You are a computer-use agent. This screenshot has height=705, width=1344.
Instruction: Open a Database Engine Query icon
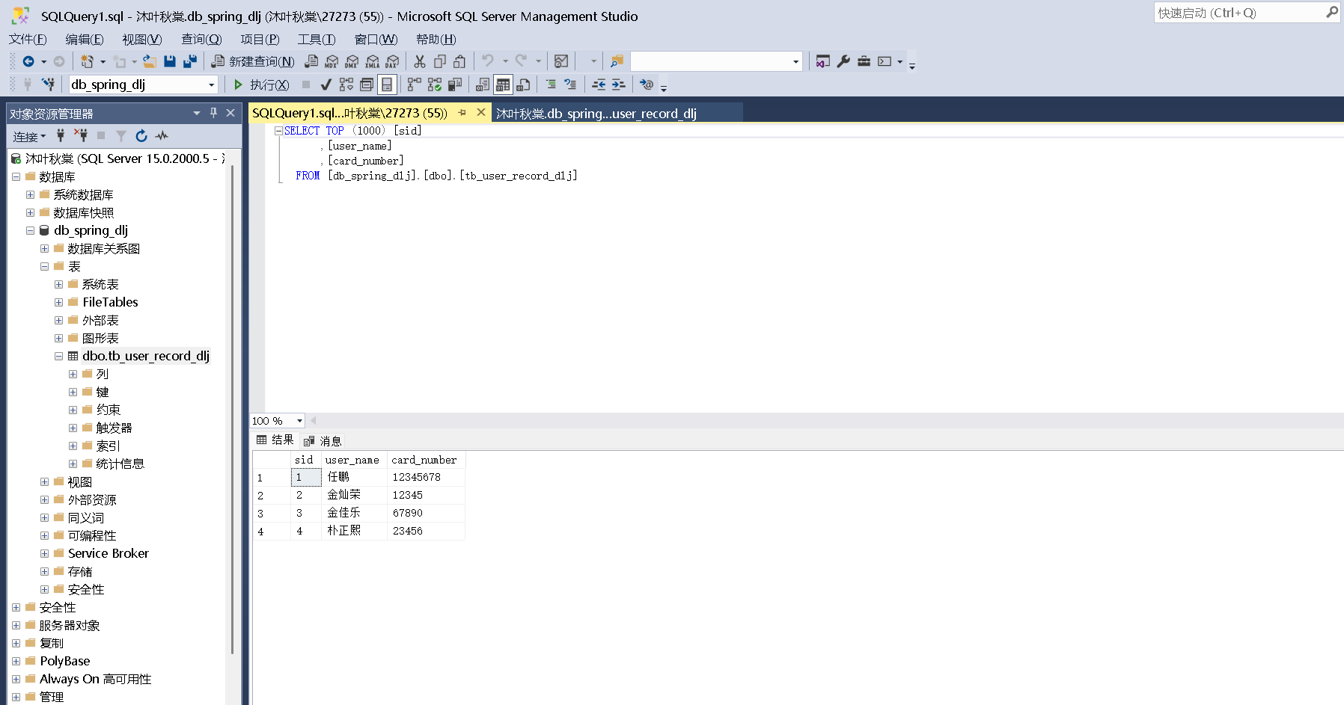click(x=311, y=61)
